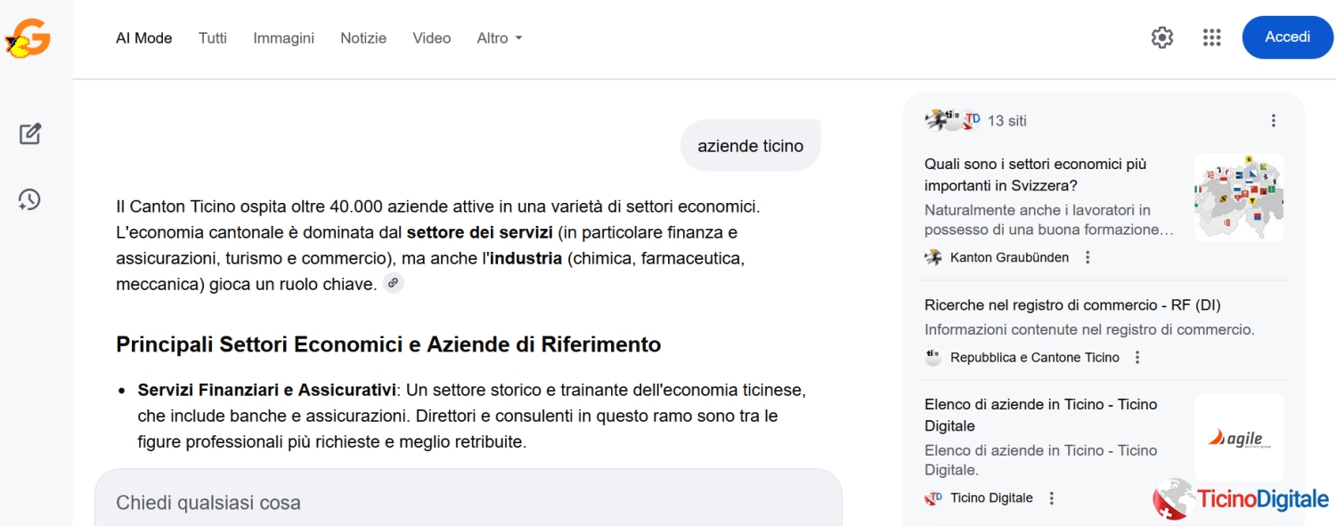1336x526 pixels.
Task: Open options next to Kanton Graubünden source
Action: point(1088,257)
